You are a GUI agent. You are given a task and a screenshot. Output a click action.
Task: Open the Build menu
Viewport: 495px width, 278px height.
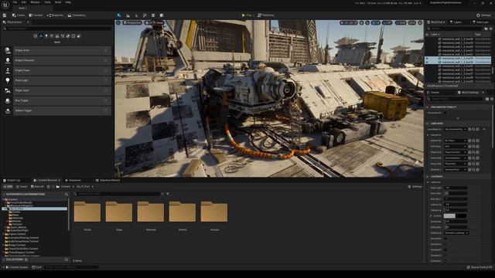click(x=58, y=2)
